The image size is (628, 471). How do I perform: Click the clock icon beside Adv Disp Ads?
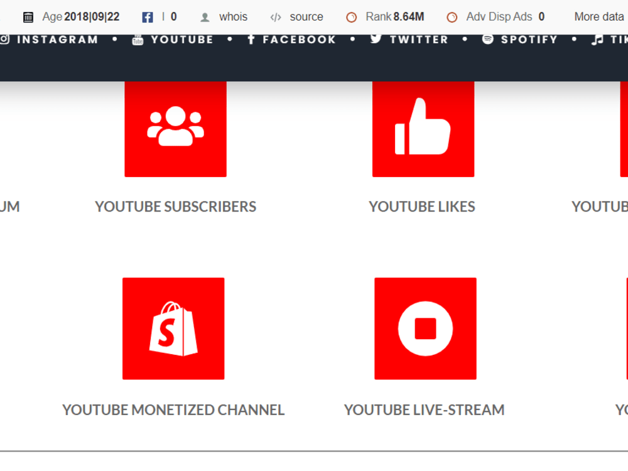tap(452, 17)
